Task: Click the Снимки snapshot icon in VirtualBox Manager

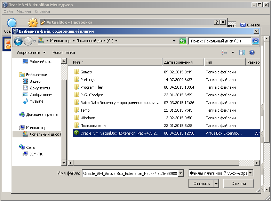Action: pos(243,25)
